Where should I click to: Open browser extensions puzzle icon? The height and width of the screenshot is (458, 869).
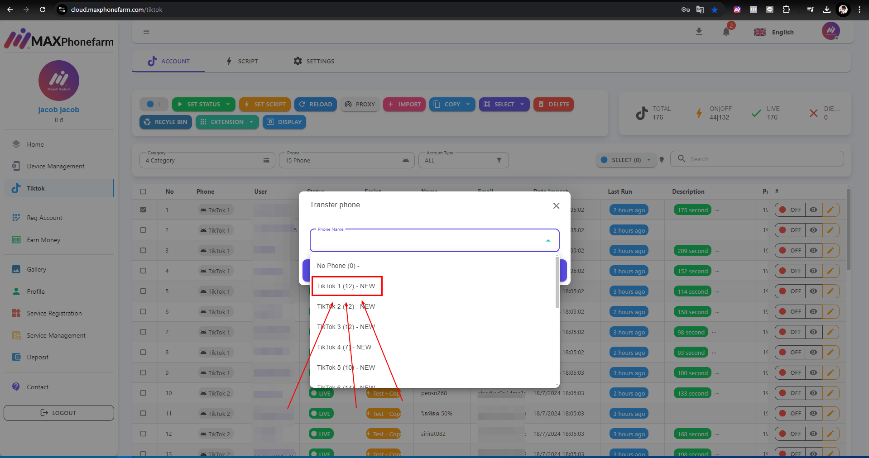click(786, 10)
